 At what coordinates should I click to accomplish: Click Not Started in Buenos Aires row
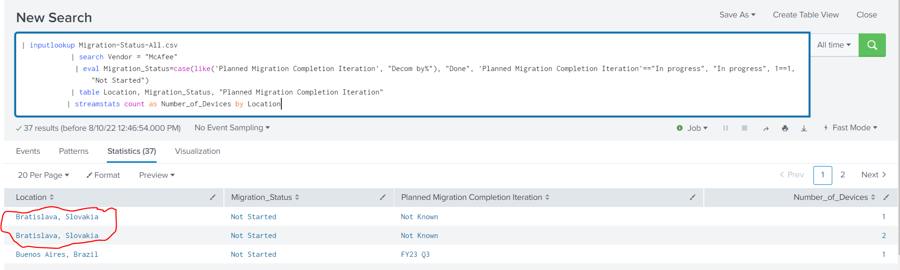pyautogui.click(x=254, y=254)
